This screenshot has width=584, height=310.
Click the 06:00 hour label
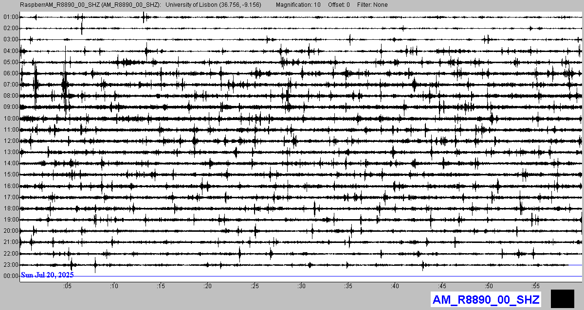pos(11,73)
